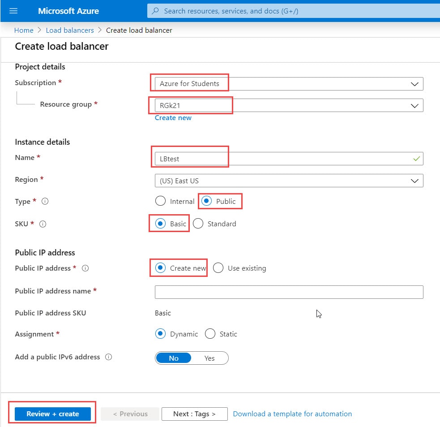
Task: Navigate to Load balancers breadcrumb
Action: pos(70,30)
